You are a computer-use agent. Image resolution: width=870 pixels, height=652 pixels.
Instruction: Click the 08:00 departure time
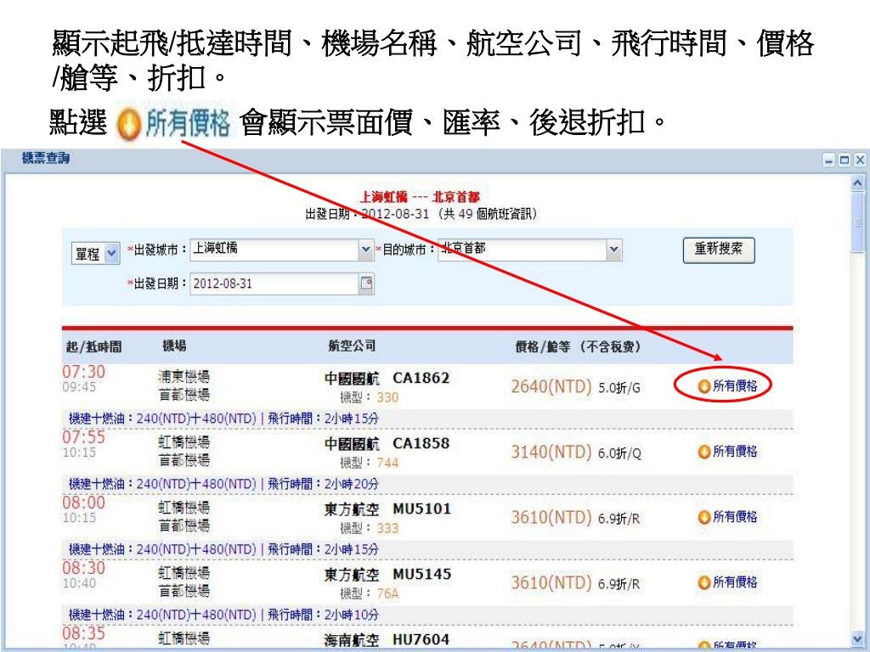pos(84,503)
